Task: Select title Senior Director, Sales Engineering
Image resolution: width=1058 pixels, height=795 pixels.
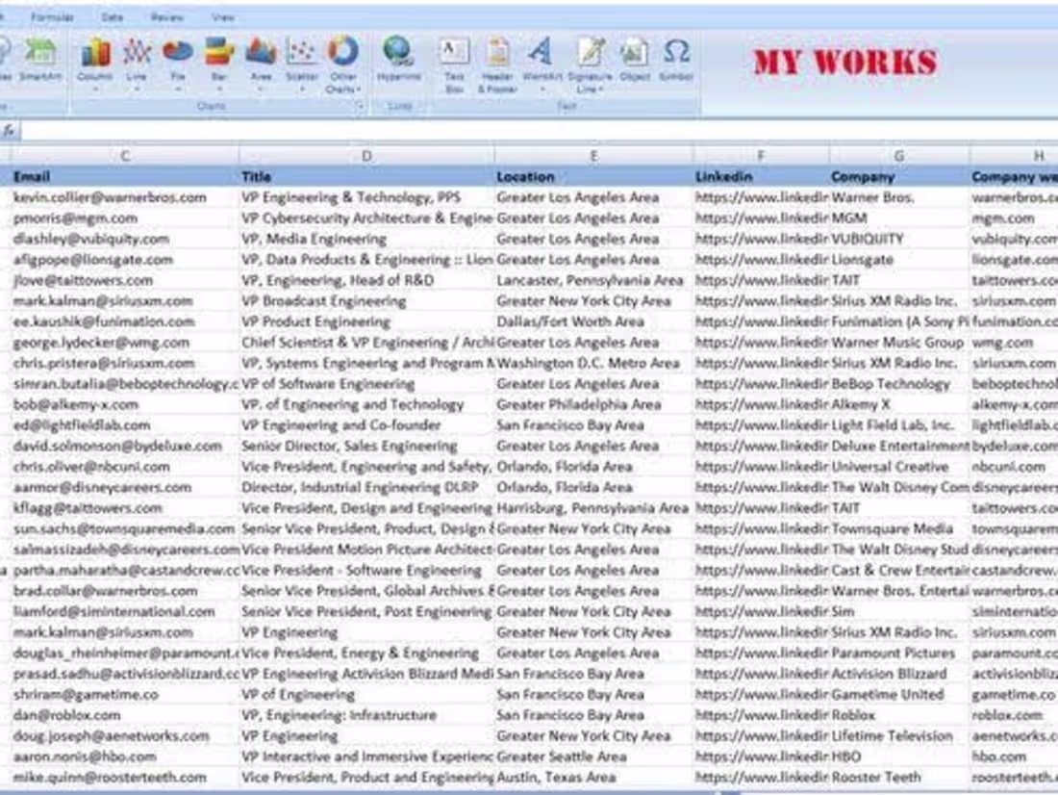Action: pos(366,446)
